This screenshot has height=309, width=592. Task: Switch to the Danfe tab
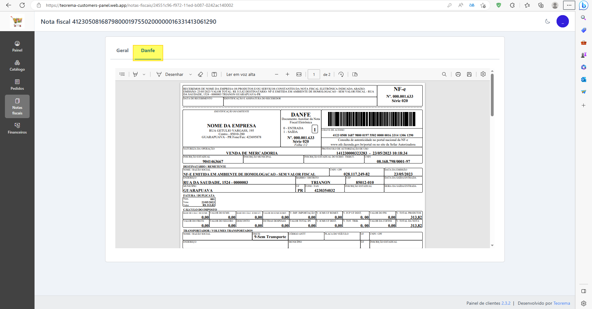148,51
